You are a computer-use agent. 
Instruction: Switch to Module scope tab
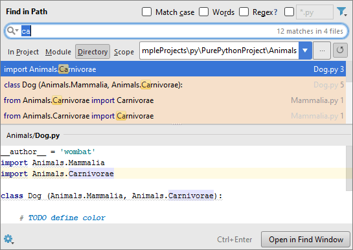coord(58,52)
